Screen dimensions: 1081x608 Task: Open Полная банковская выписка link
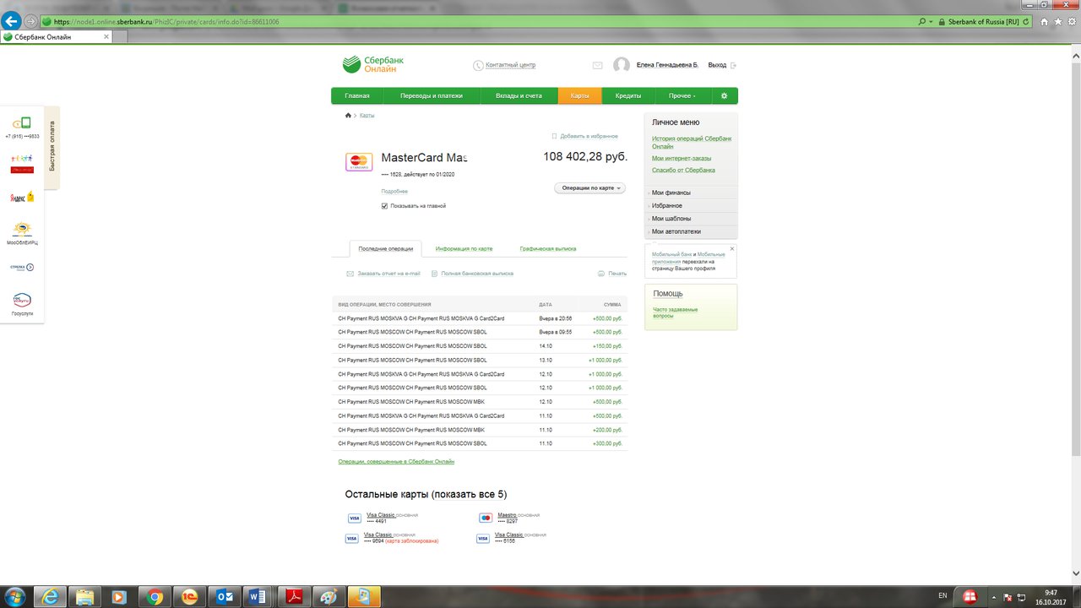[477, 274]
